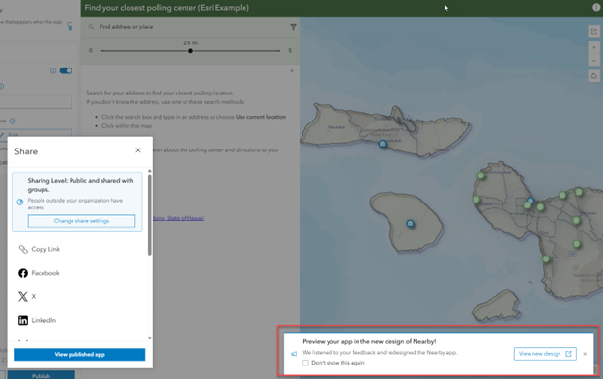This screenshot has width=603, height=379.
Task: Select blue polling marker on Molokai
Action: 382,144
